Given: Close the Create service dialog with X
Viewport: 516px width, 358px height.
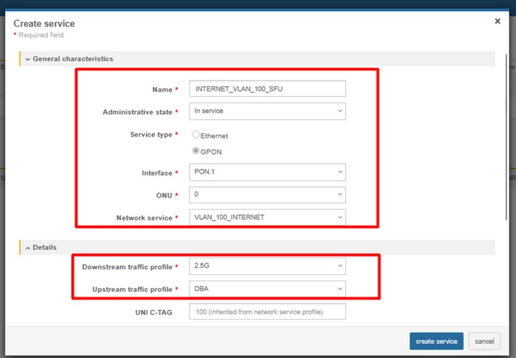Looking at the screenshot, I should point(497,21).
